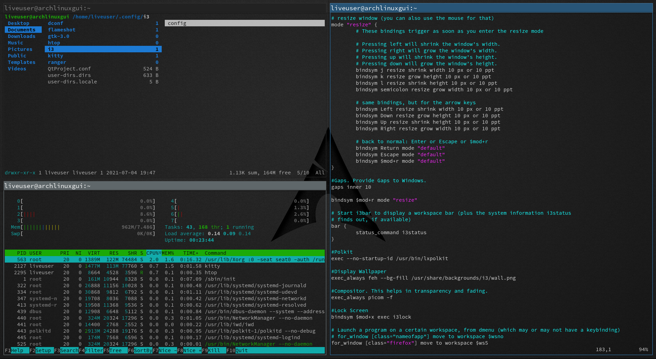The image size is (656, 359).
Task: Sort htop by USER column header
Action: tap(36, 253)
